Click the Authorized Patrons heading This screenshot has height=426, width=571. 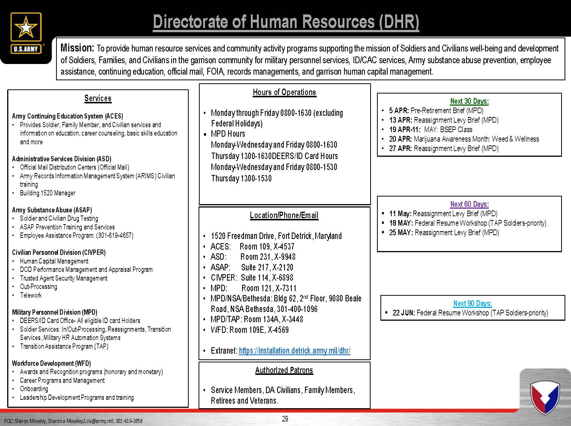(284, 370)
